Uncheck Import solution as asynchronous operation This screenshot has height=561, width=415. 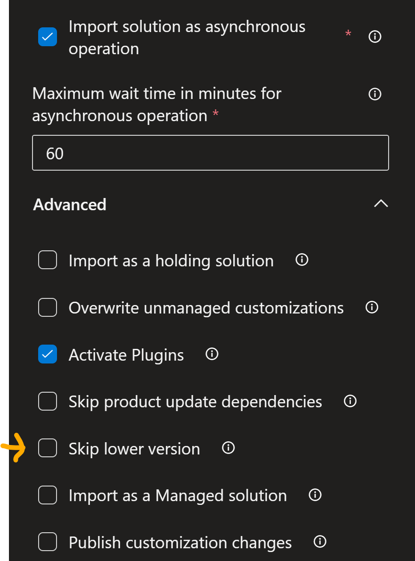pos(47,36)
